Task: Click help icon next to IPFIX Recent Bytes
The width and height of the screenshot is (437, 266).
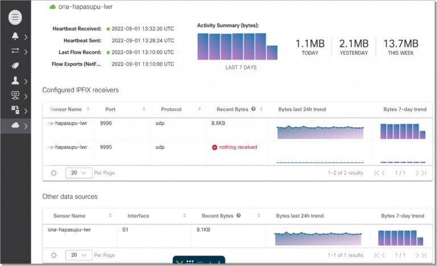Action: pos(253,109)
